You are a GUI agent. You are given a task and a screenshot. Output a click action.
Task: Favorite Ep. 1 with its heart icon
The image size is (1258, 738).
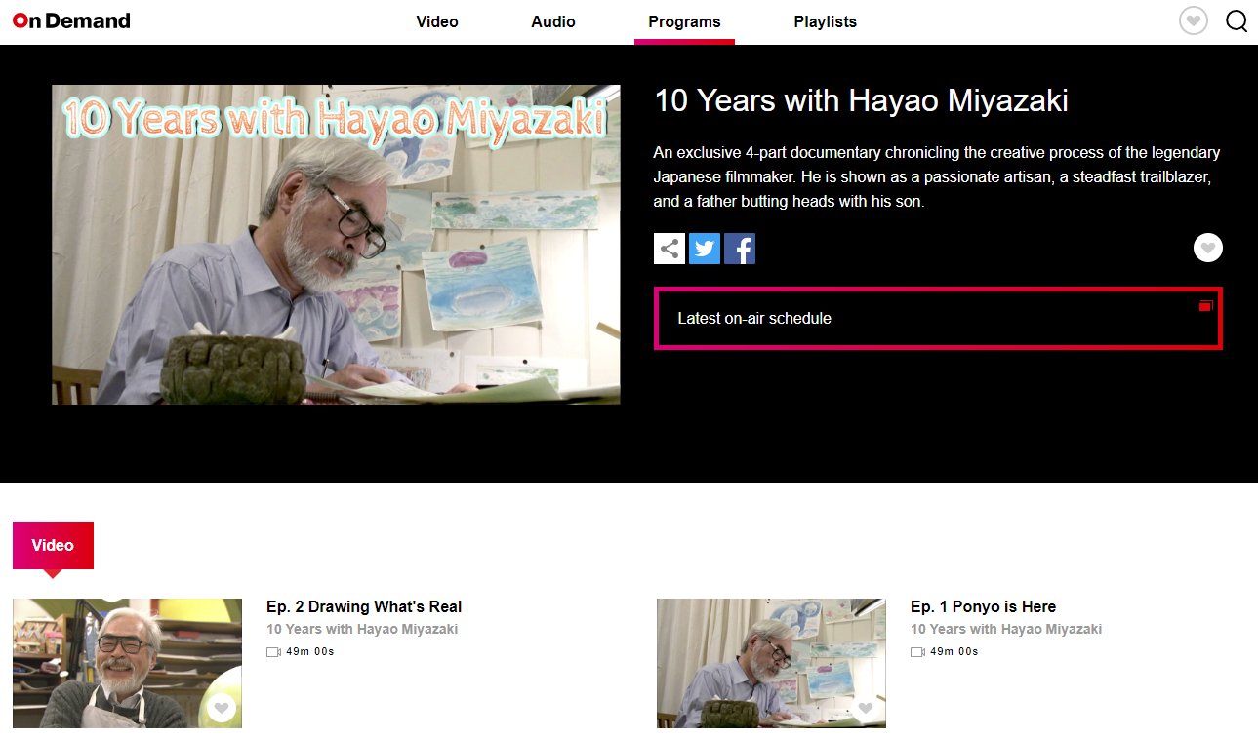click(x=866, y=708)
